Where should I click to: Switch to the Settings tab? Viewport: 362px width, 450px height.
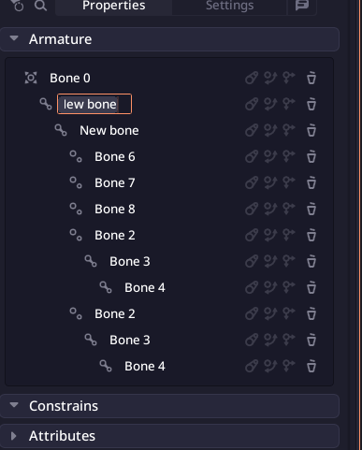[x=229, y=6]
